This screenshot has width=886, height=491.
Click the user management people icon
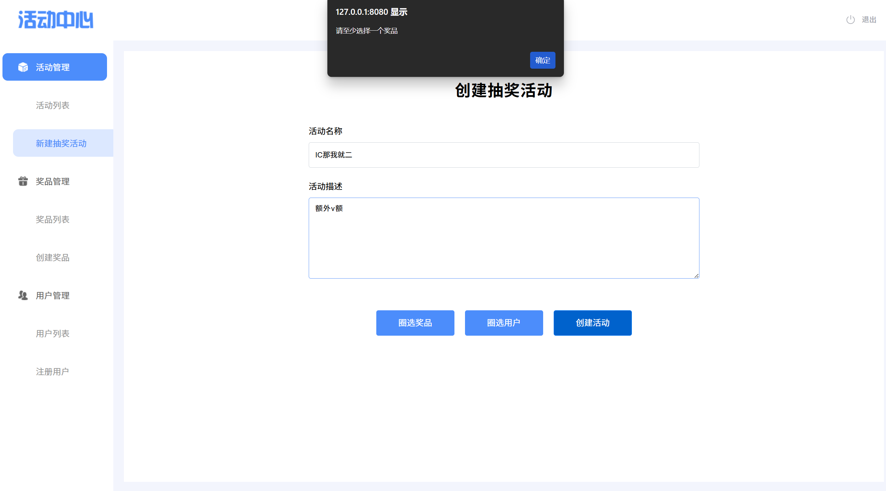click(x=23, y=295)
